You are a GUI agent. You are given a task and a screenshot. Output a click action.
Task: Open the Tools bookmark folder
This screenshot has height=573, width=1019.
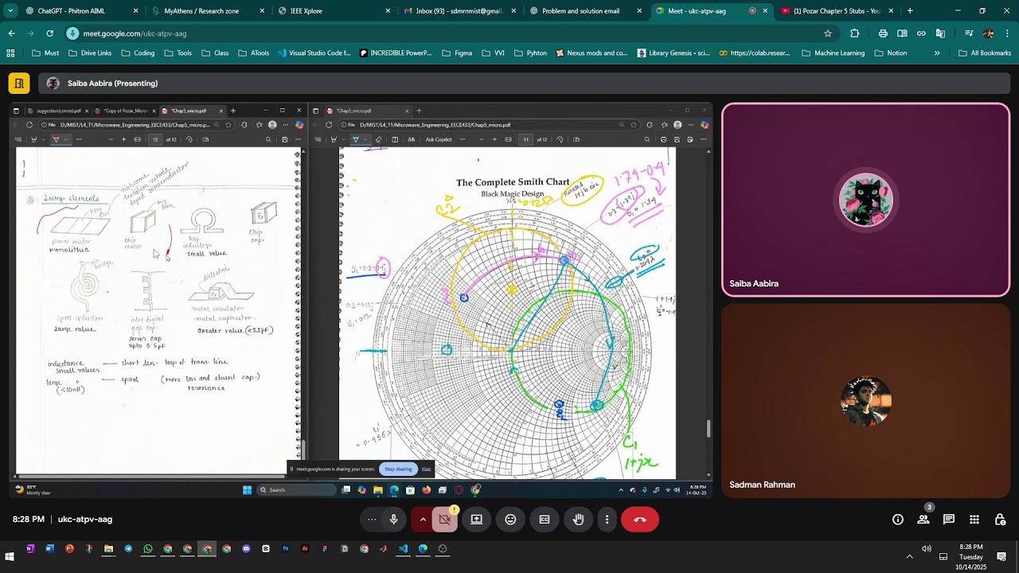tap(178, 53)
